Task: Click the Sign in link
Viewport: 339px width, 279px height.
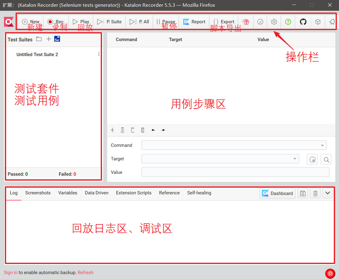Action: [11, 273]
